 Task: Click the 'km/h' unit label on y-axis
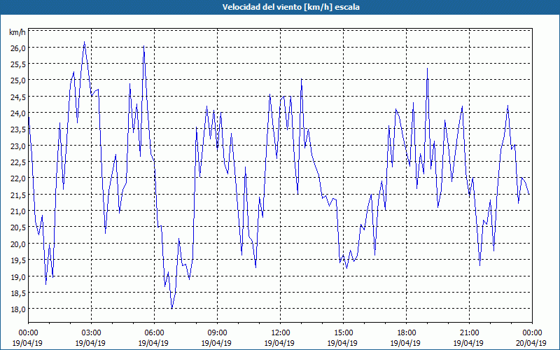[17, 32]
